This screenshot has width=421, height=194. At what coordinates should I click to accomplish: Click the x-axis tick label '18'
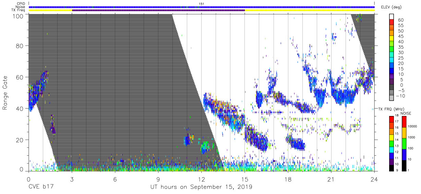click(x=288, y=179)
